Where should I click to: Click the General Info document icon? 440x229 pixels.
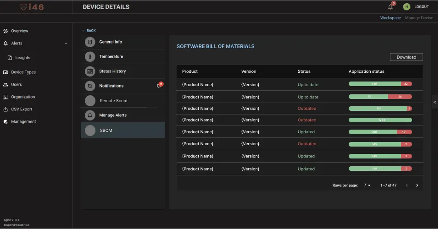[x=90, y=42]
